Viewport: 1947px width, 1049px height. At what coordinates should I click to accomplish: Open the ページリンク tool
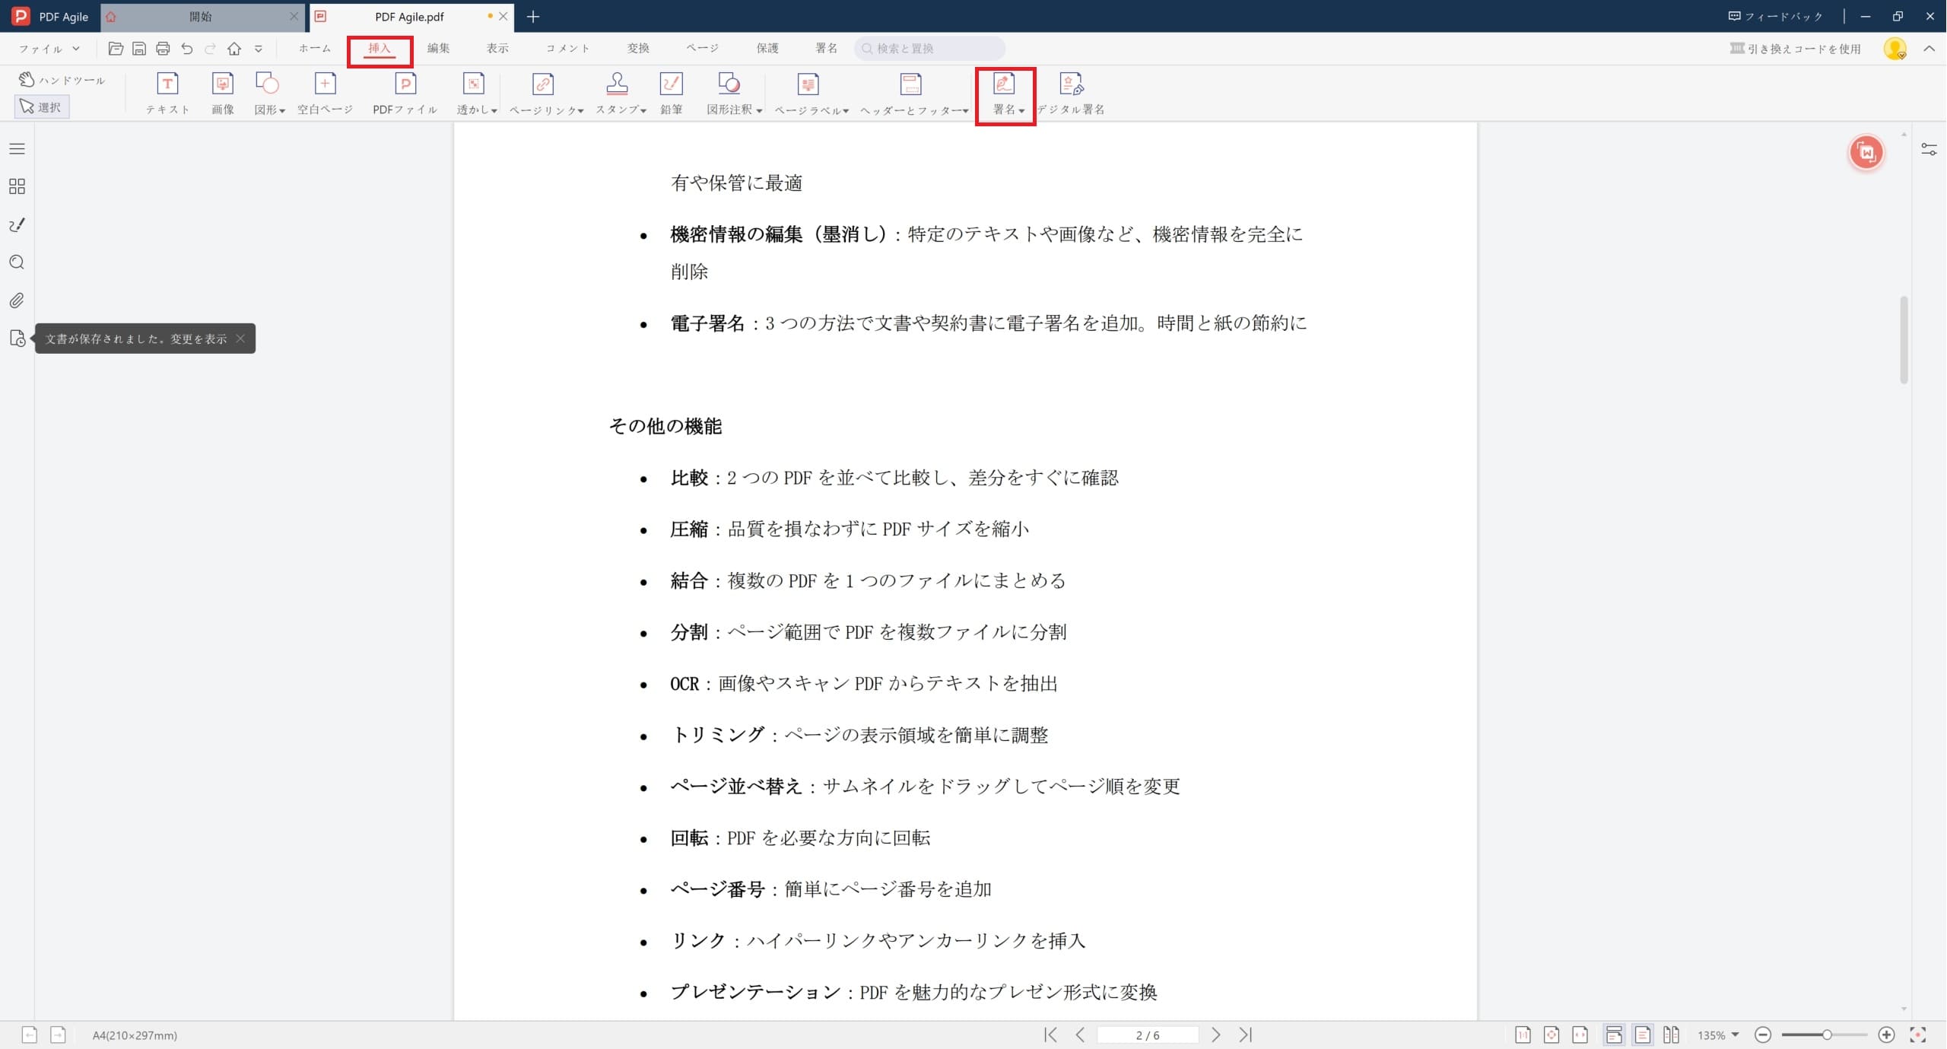[x=543, y=91]
